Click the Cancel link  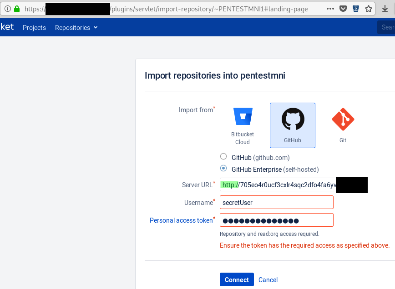(x=268, y=280)
